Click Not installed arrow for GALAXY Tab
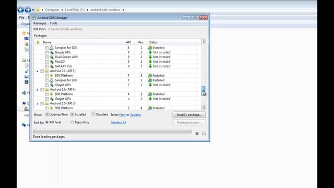Viewport: 334px width, 188px height. tap(150, 66)
